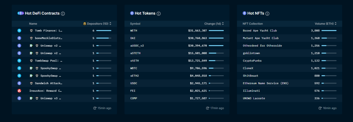Click Fantom chain icon on Tomb Finance row
The width and height of the screenshot is (353, 122).
click(19, 31)
